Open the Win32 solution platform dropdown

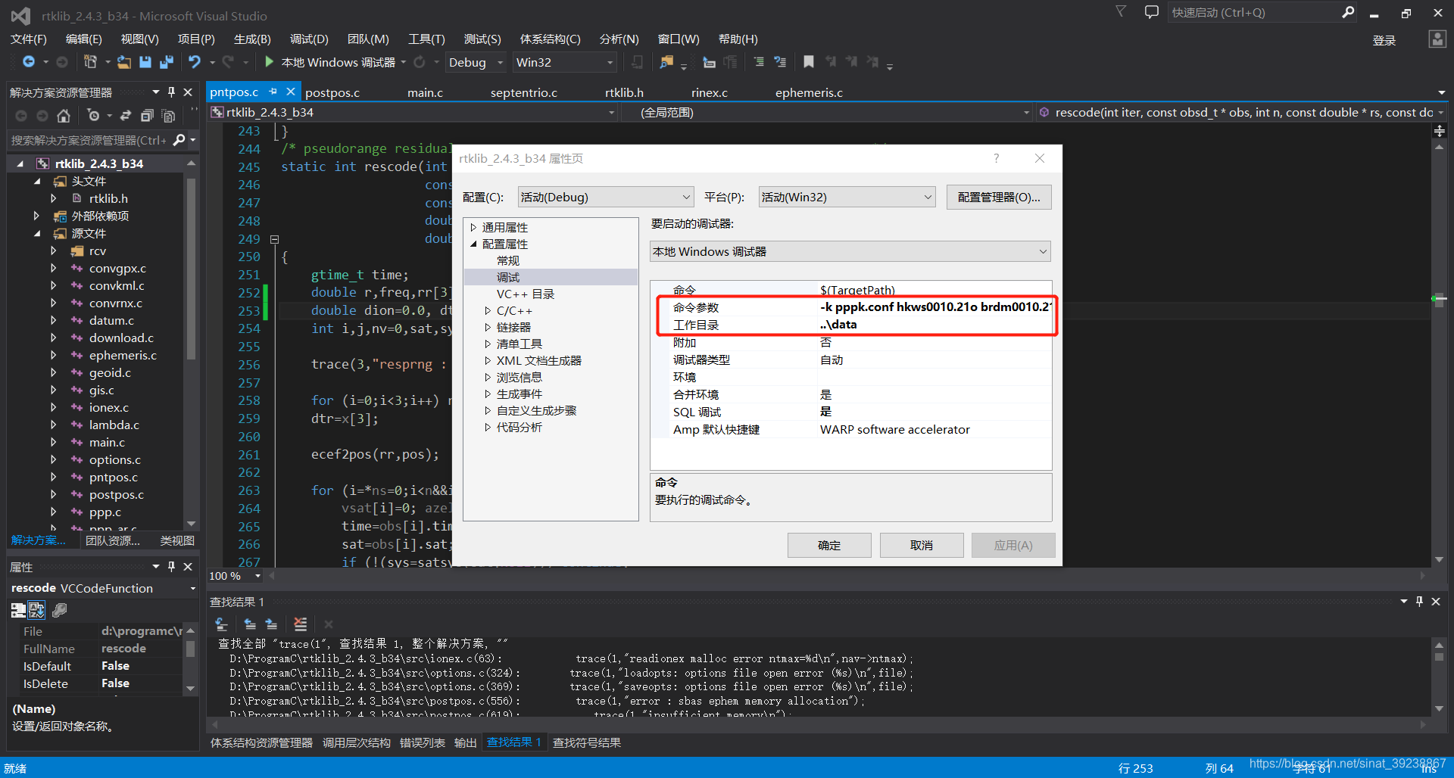565,62
